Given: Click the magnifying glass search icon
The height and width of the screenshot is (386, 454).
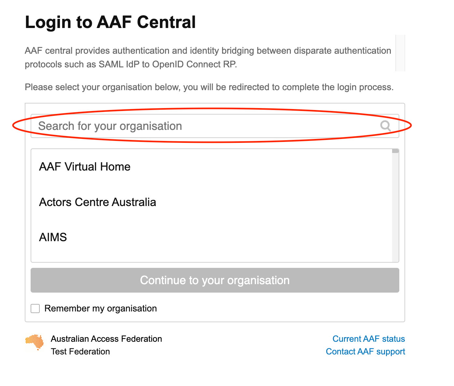Looking at the screenshot, I should coord(386,126).
